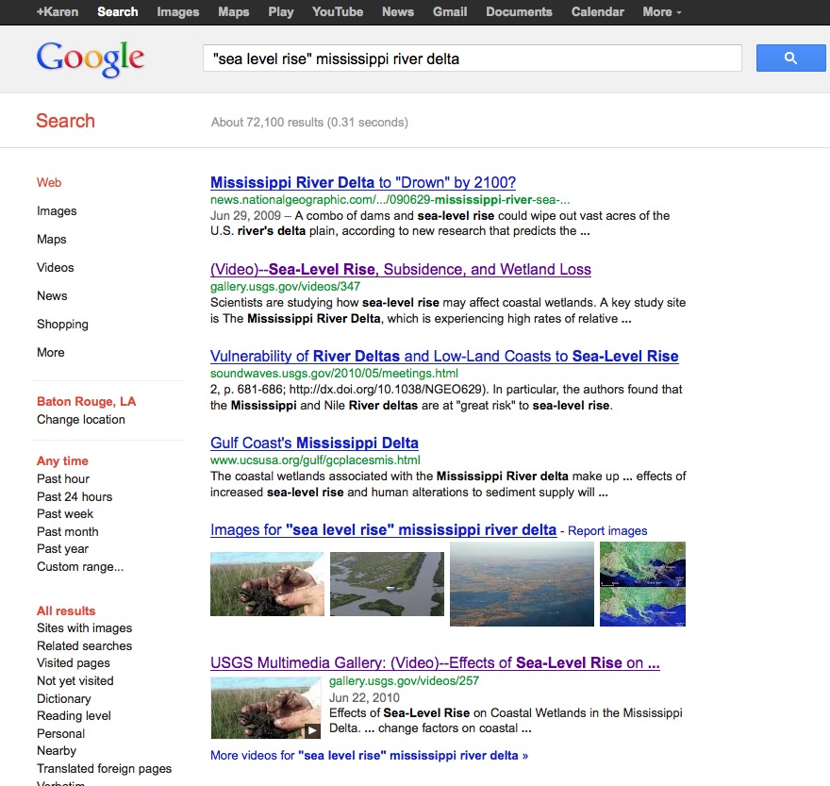
Task: Select Reading level filter
Action: tap(75, 716)
